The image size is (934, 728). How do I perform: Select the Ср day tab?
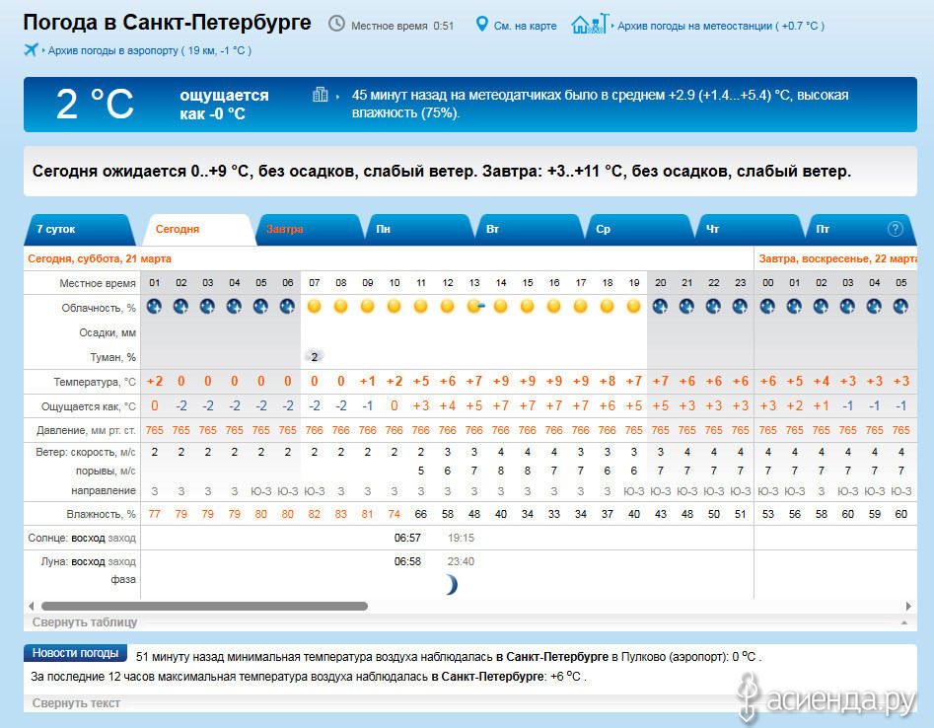[604, 229]
